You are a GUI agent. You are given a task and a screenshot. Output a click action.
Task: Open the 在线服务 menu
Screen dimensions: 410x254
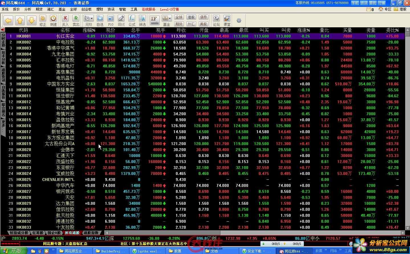tap(149, 9)
